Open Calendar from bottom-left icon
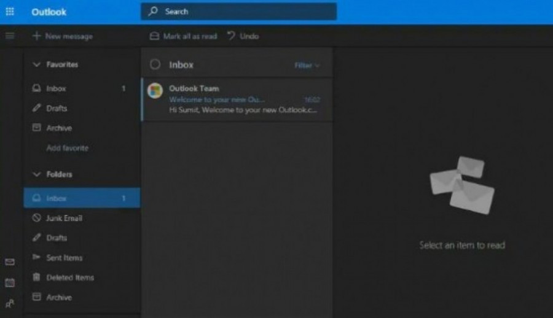The image size is (553, 318). pyautogui.click(x=10, y=283)
